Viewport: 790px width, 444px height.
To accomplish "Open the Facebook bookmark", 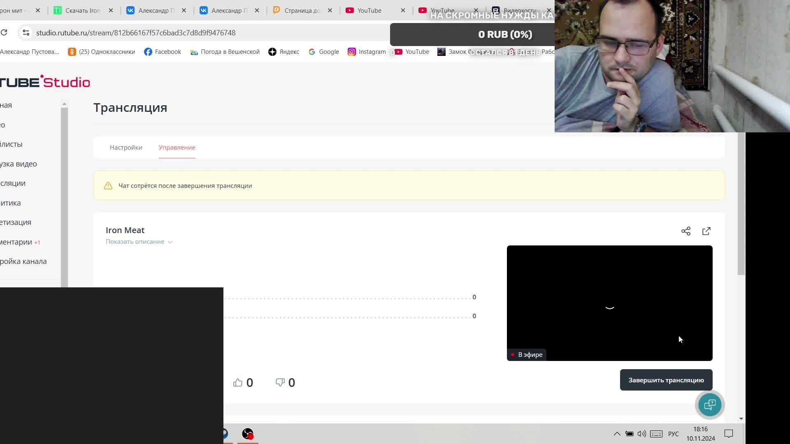I will click(x=163, y=52).
